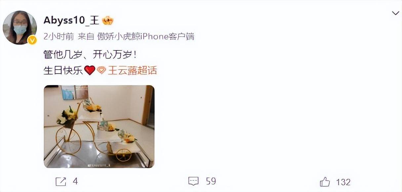This screenshot has height=192, width=402.
Task: Like the post with thumbs-up icon
Action: [325, 181]
